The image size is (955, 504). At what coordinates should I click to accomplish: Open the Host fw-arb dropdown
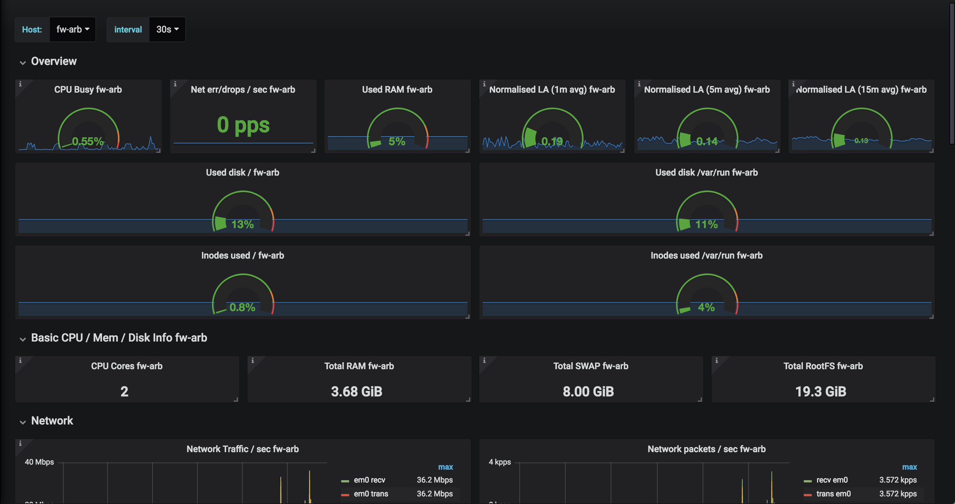pos(73,29)
